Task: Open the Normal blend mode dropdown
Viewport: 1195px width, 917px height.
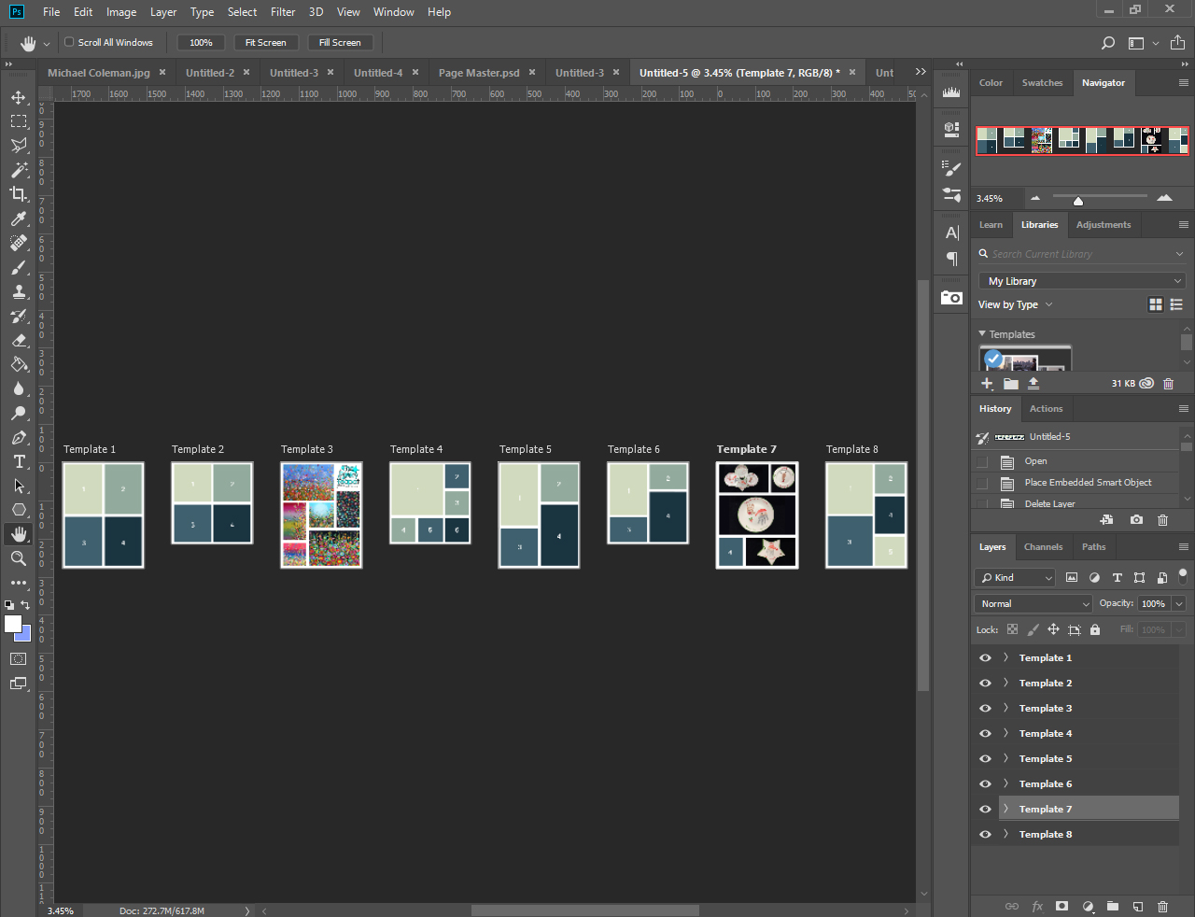Action: (1032, 603)
